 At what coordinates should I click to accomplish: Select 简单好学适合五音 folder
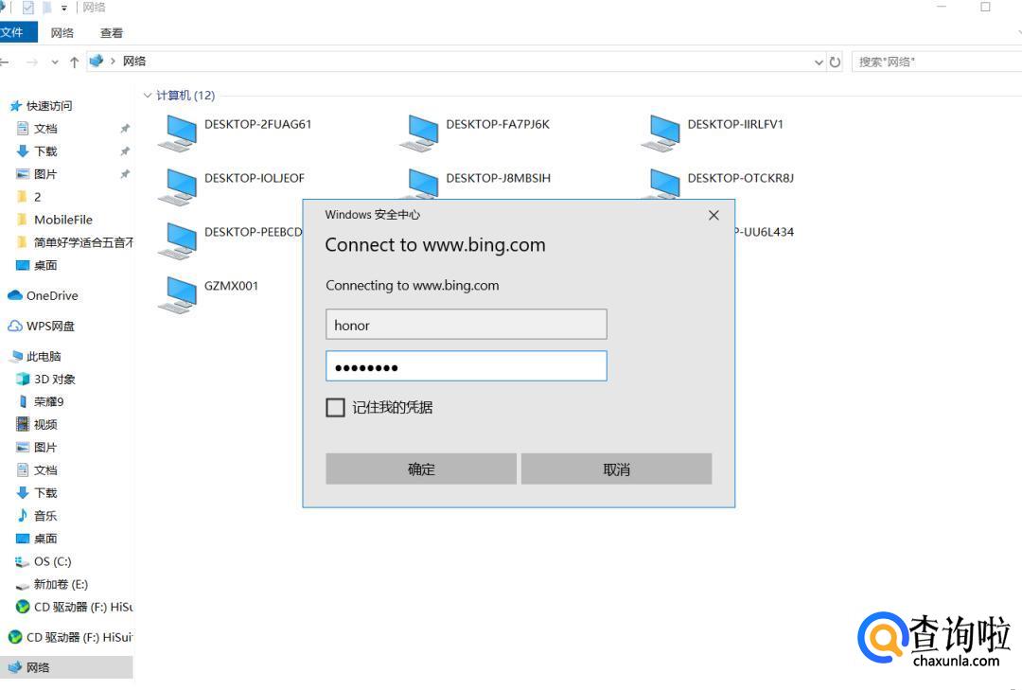83,242
